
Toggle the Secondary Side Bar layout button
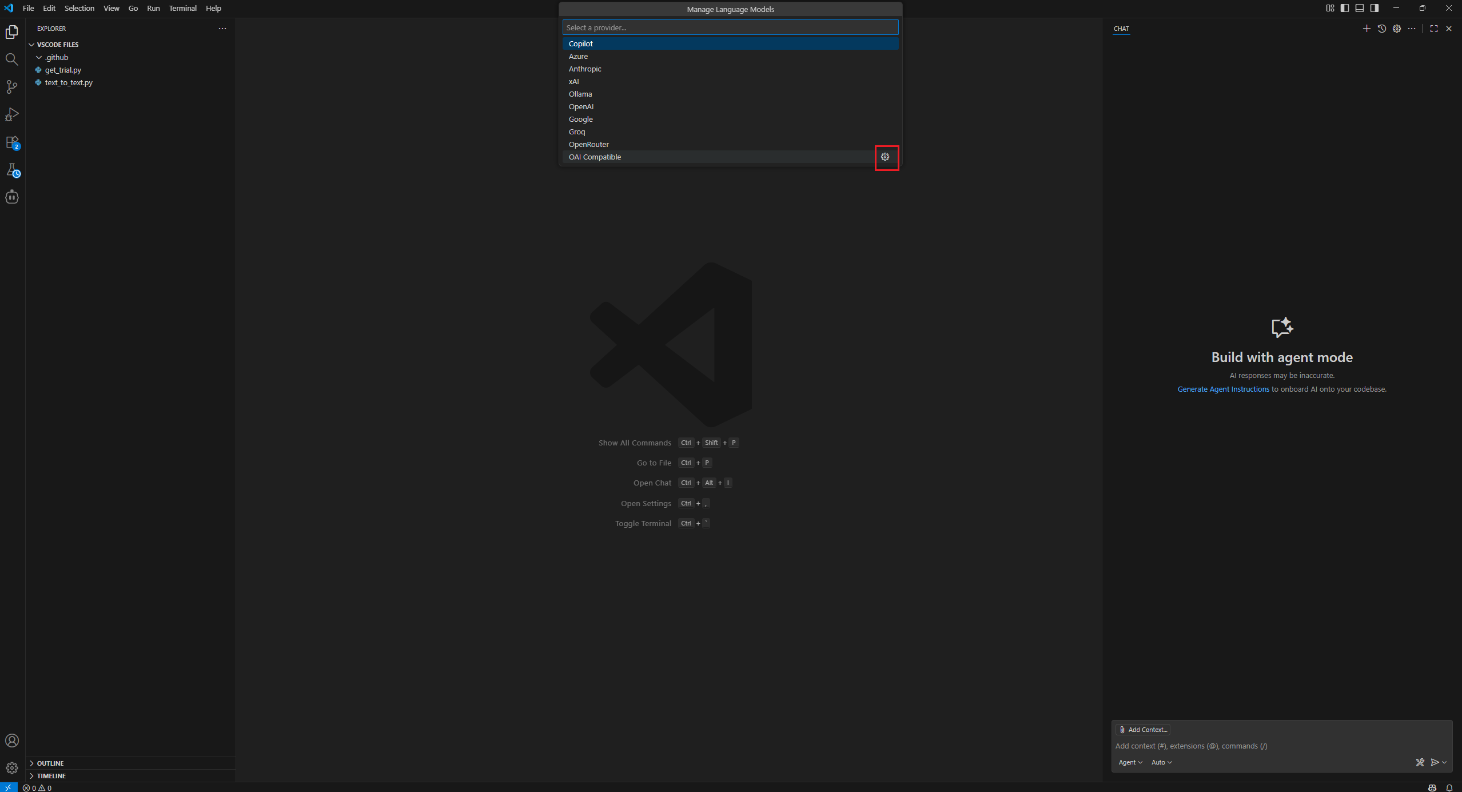point(1375,8)
